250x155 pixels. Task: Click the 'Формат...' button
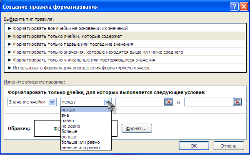point(137,128)
